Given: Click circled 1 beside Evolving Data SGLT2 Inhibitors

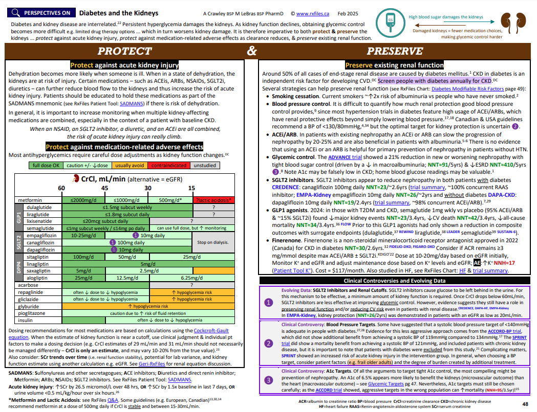Looking at the screenshot, I should pyautogui.click(x=269, y=303).
